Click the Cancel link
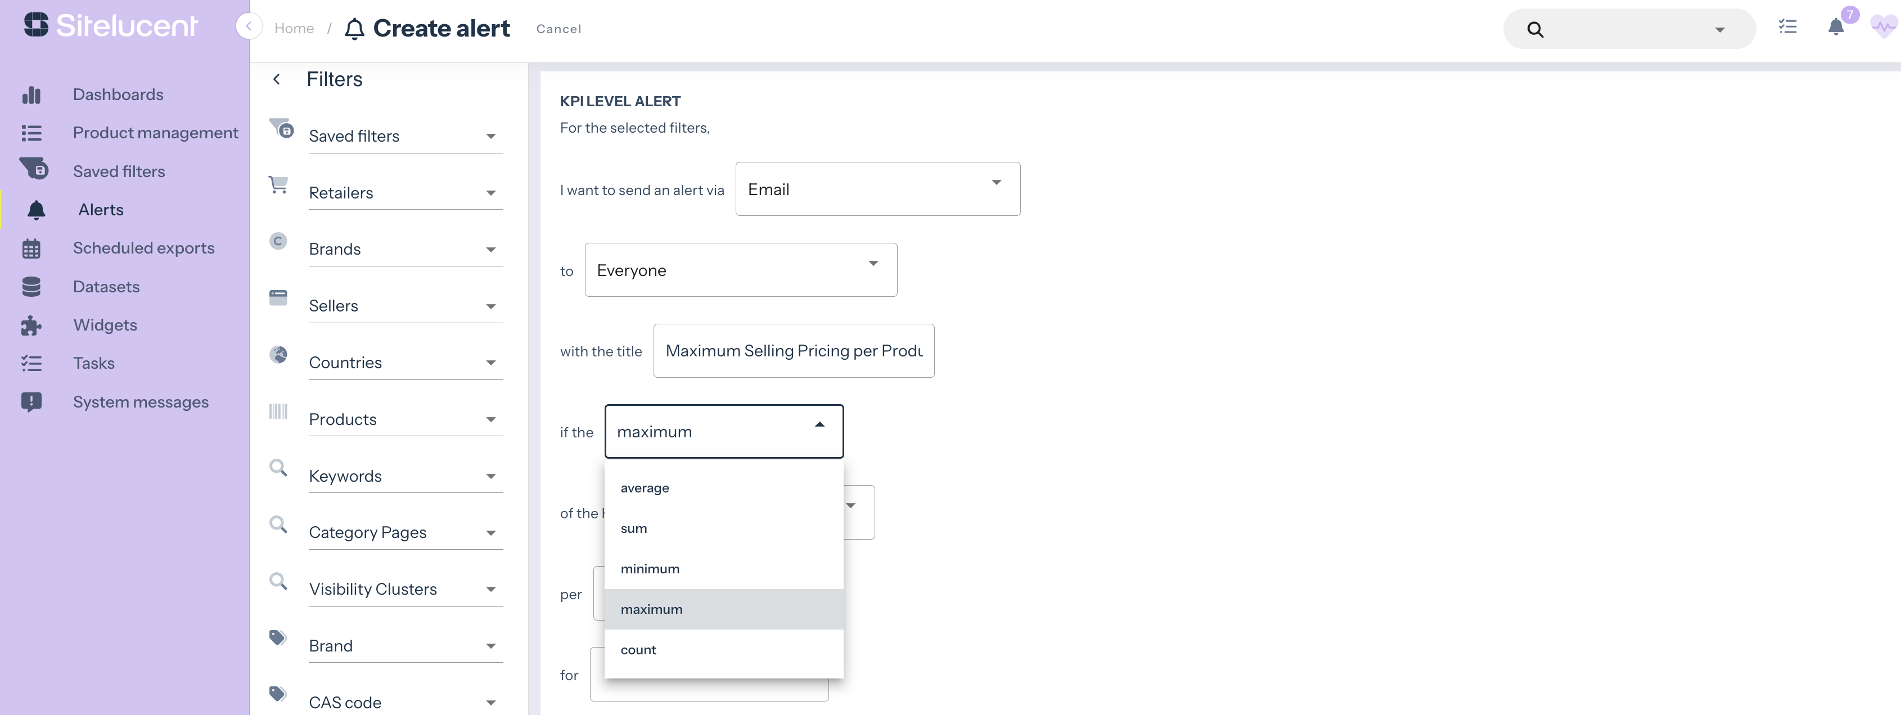This screenshot has height=715, width=1901. tap(558, 29)
